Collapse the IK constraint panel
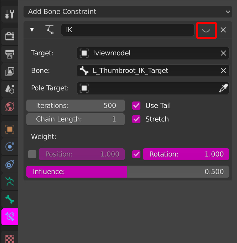237x243 pixels. pyautogui.click(x=32, y=30)
